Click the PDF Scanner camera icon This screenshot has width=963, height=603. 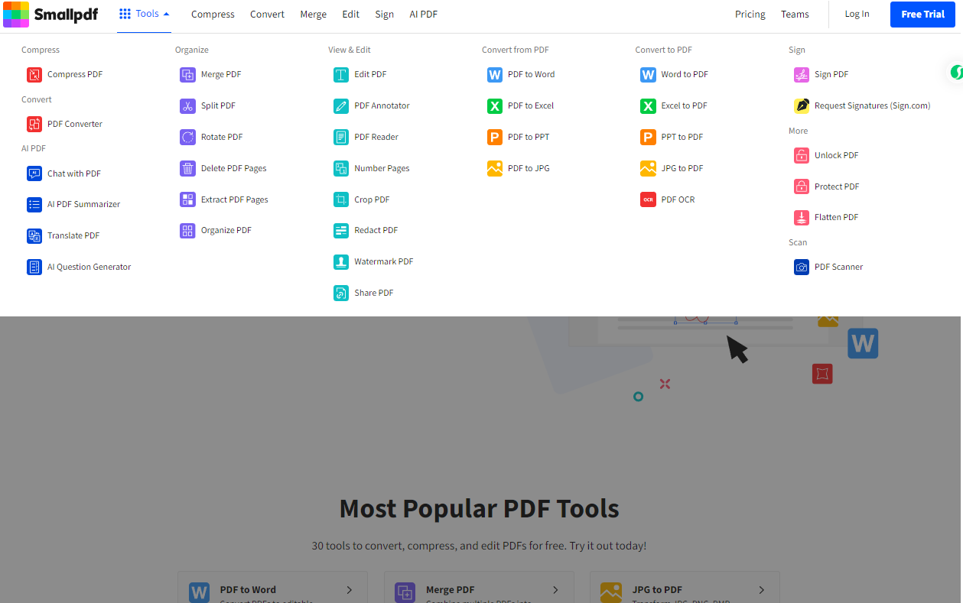(802, 267)
